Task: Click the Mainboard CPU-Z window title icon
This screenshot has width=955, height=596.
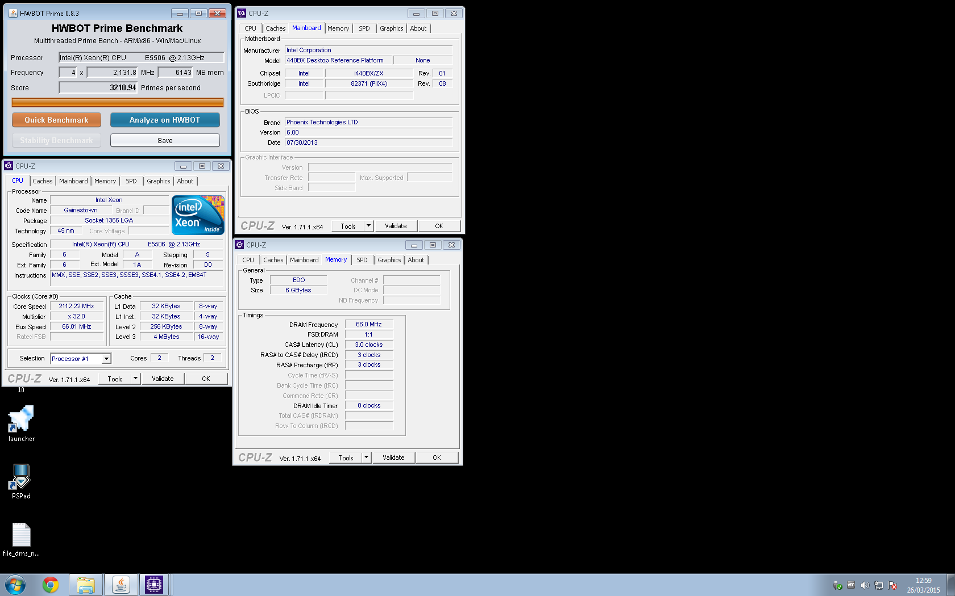Action: (242, 13)
